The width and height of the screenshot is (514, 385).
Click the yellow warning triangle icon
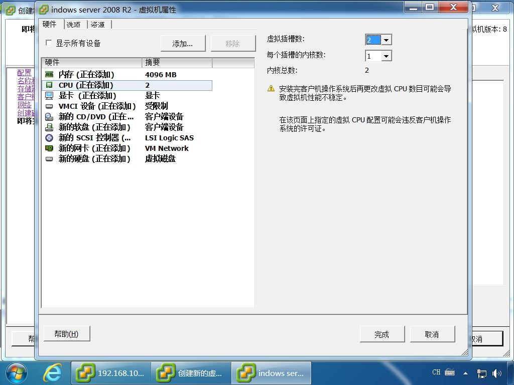coord(271,88)
